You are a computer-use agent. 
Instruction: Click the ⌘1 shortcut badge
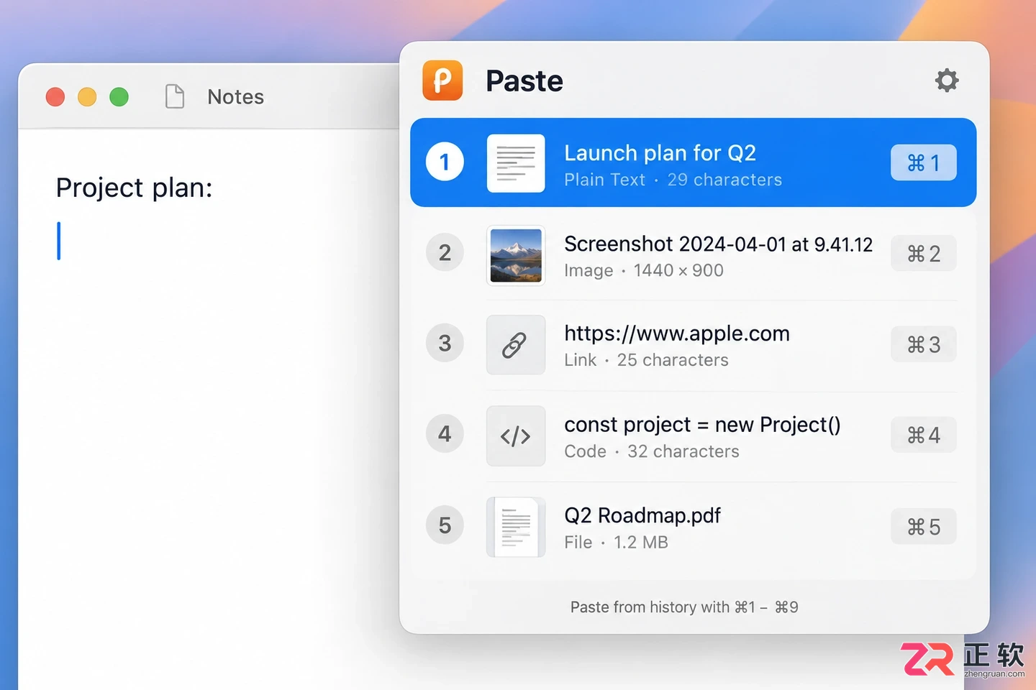(924, 163)
